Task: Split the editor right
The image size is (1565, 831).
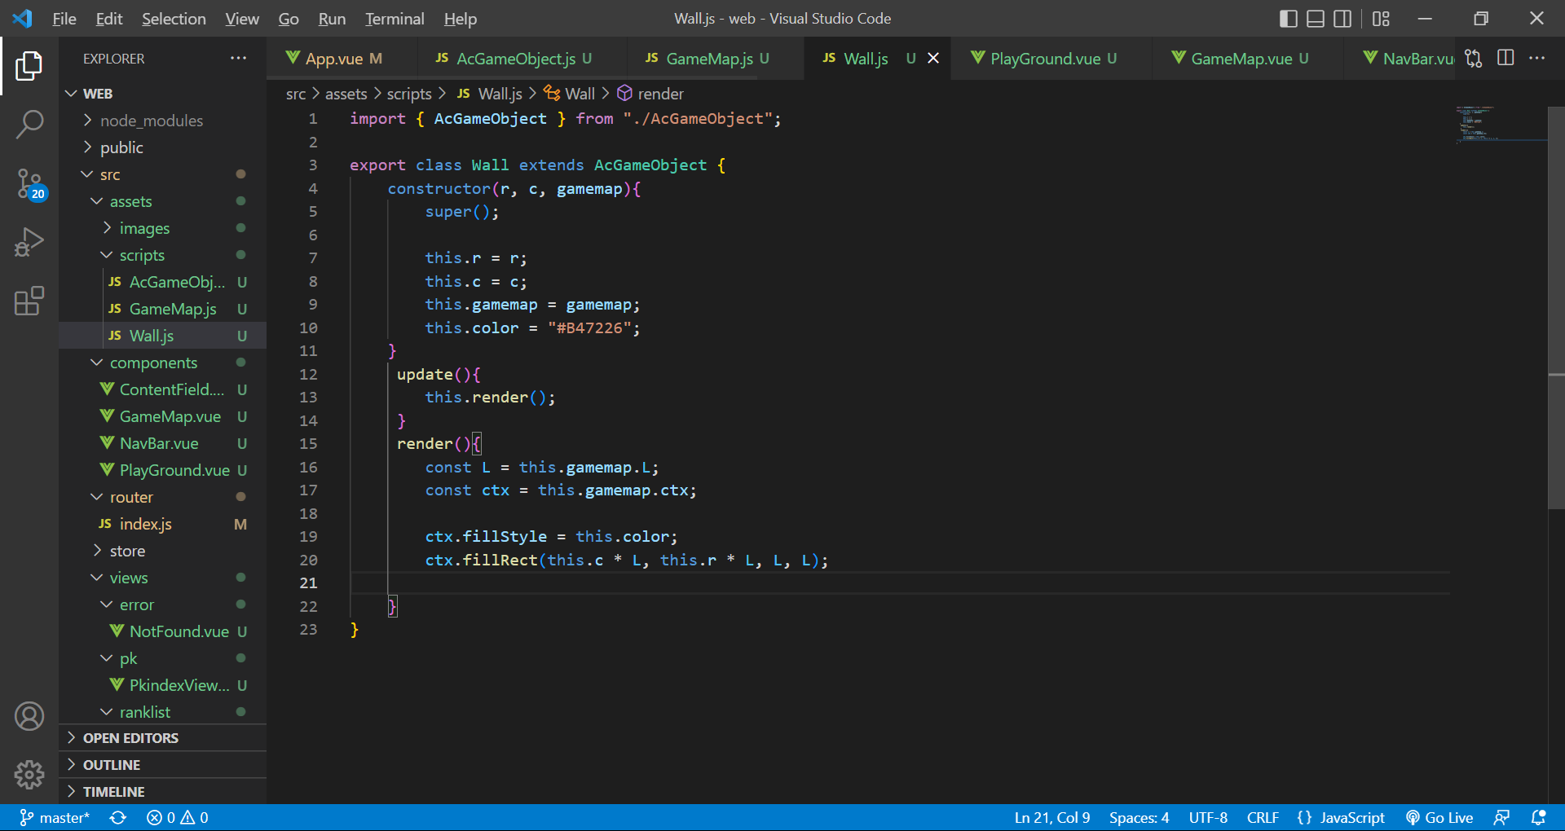Action: 1505,58
